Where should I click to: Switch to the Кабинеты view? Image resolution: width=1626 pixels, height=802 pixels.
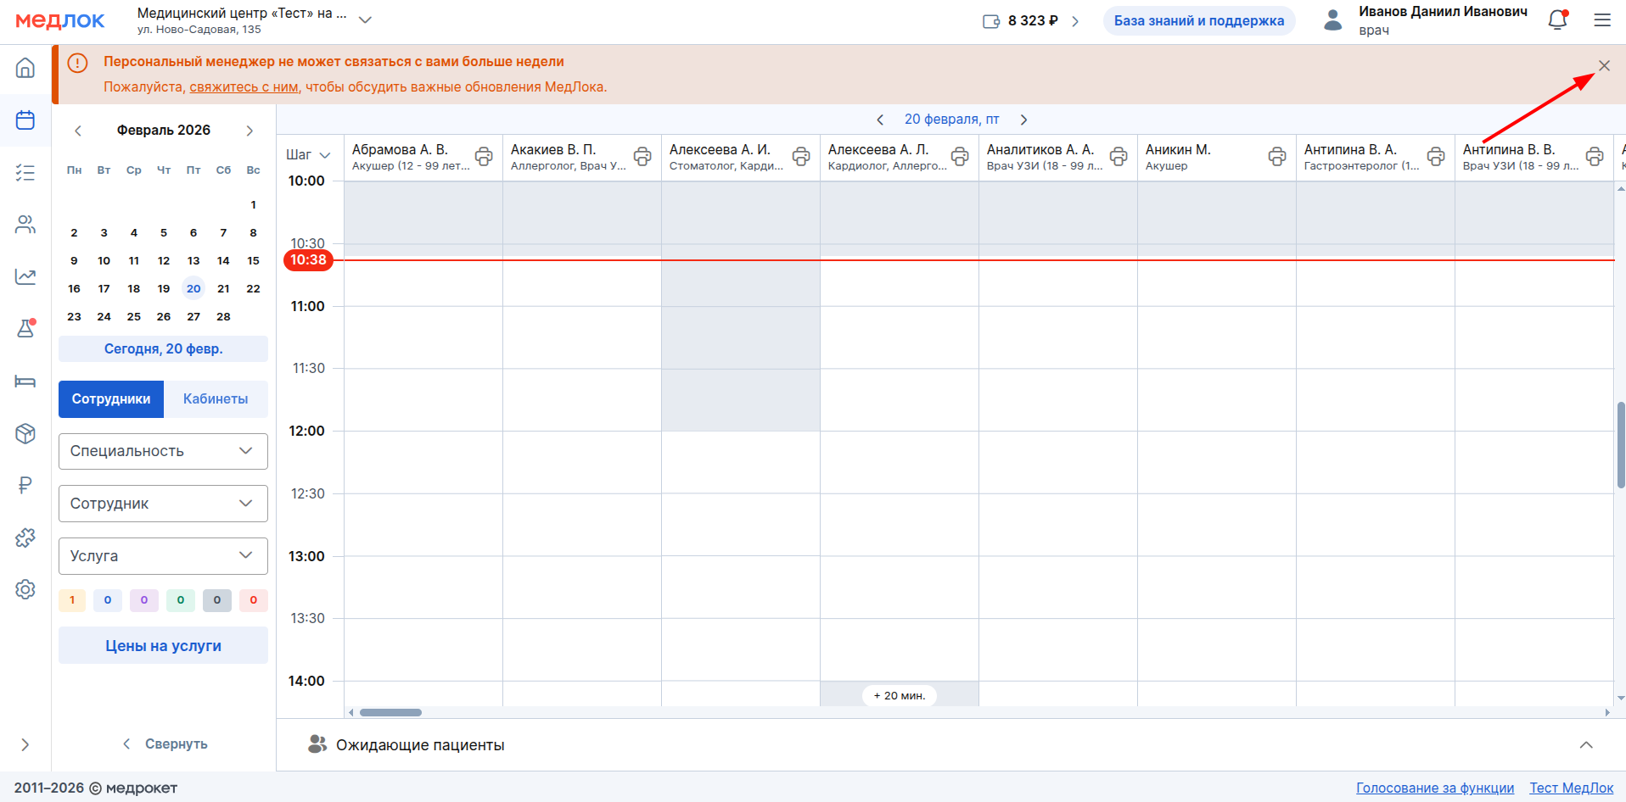click(216, 399)
